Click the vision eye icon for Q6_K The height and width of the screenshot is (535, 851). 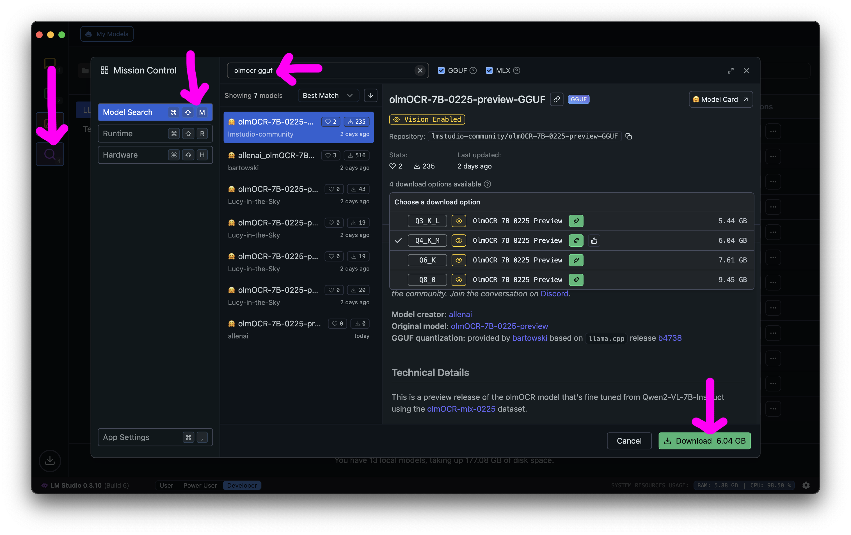(459, 260)
